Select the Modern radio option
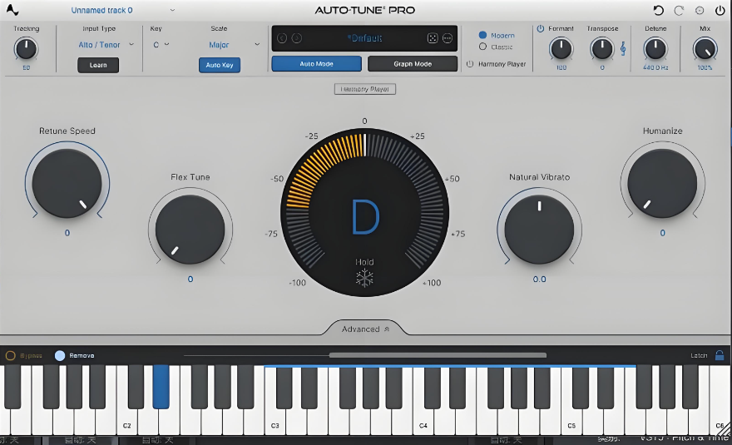The width and height of the screenshot is (732, 445). 482,35
